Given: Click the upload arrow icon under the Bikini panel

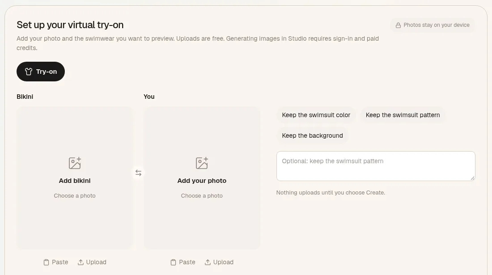Looking at the screenshot, I should [81, 262].
